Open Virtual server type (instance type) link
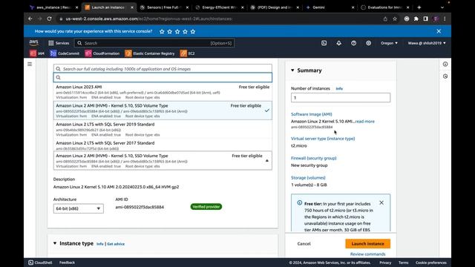Viewport: 475px width, 267px height. 323,139
